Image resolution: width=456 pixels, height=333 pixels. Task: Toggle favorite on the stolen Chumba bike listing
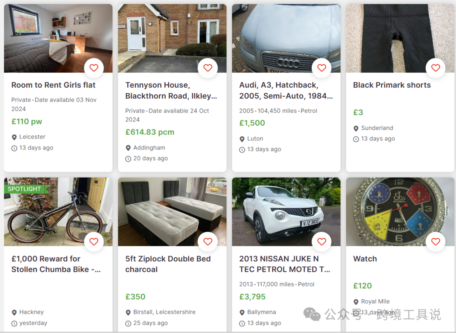coord(94,241)
